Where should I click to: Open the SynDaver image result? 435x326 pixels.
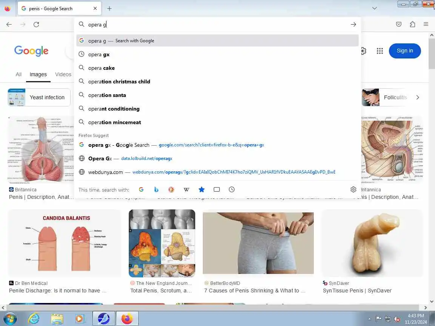tap(372, 243)
